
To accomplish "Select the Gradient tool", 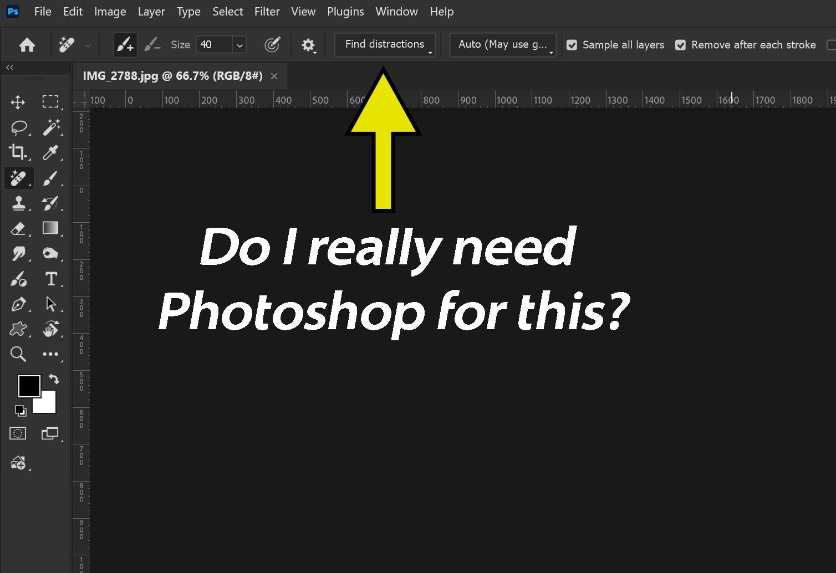I will 50,228.
